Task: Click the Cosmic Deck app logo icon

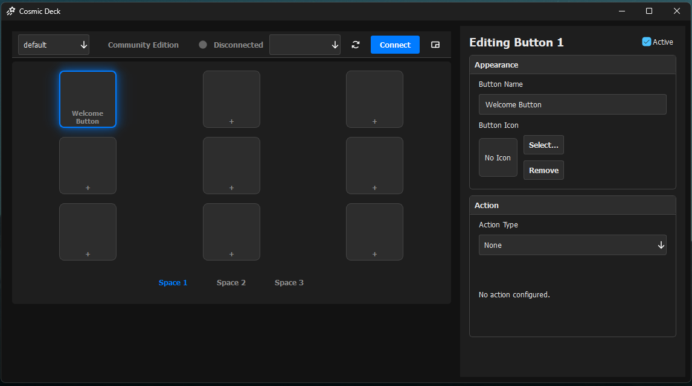Action: (x=10, y=11)
